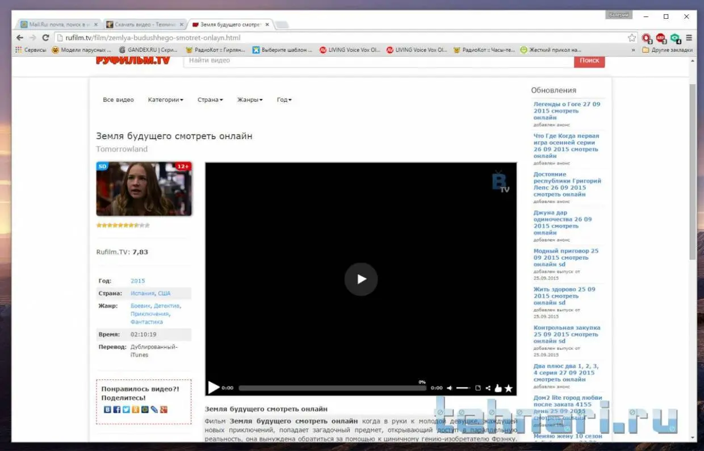Click the star favorite icon in player
The width and height of the screenshot is (704, 451).
coord(509,389)
